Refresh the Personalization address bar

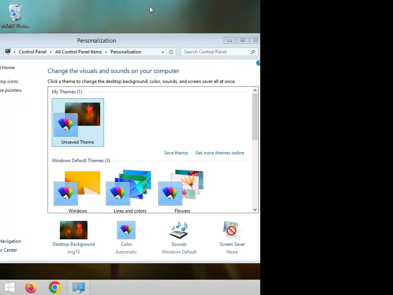pos(171,52)
